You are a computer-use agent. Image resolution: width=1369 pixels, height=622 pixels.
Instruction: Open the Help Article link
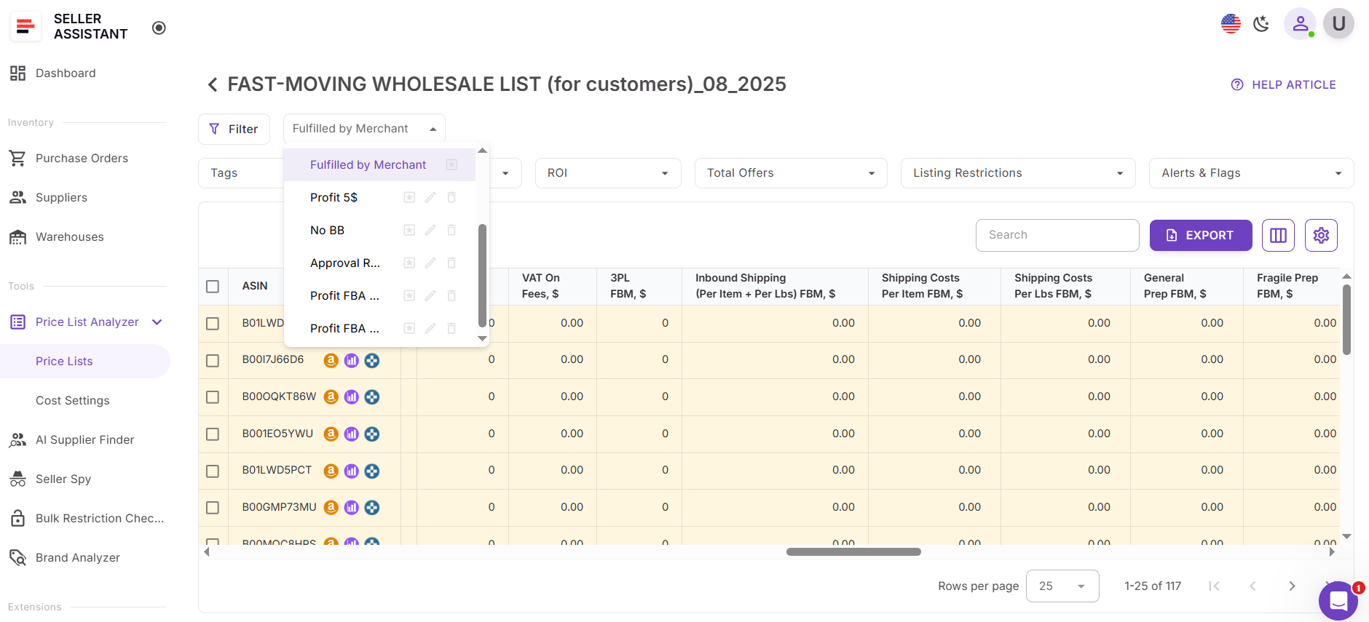click(x=1283, y=84)
